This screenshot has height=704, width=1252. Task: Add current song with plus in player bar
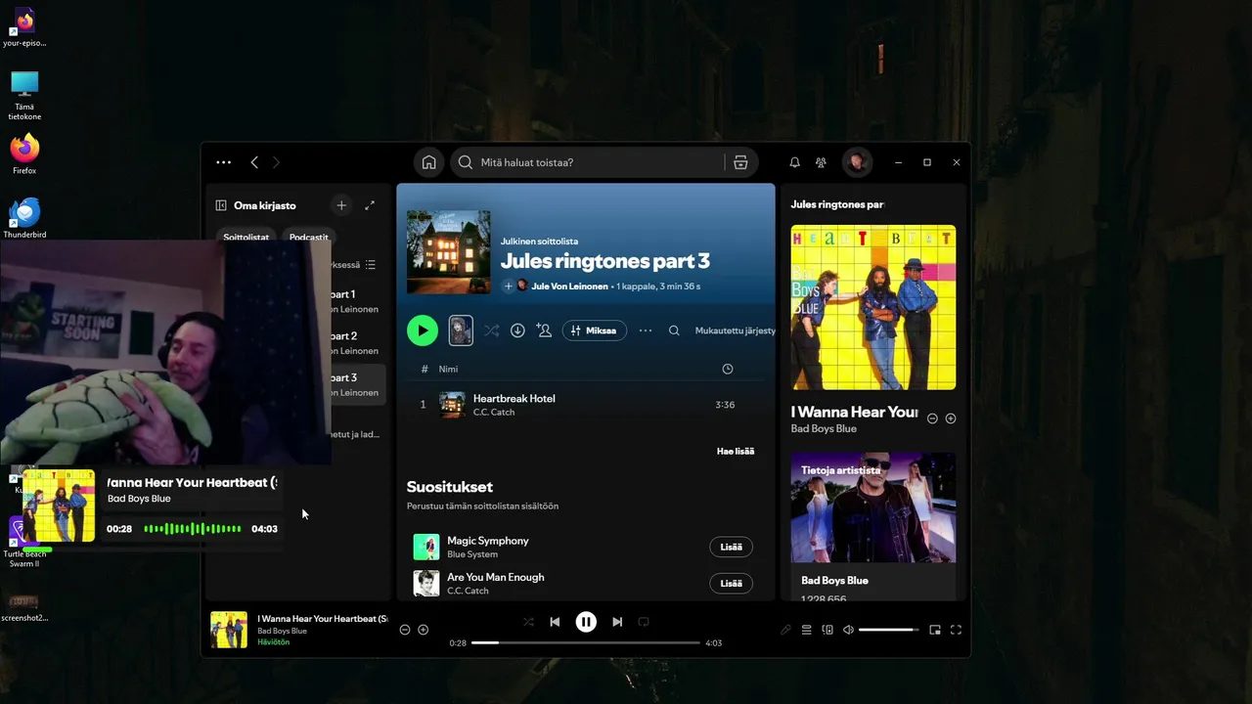(424, 630)
